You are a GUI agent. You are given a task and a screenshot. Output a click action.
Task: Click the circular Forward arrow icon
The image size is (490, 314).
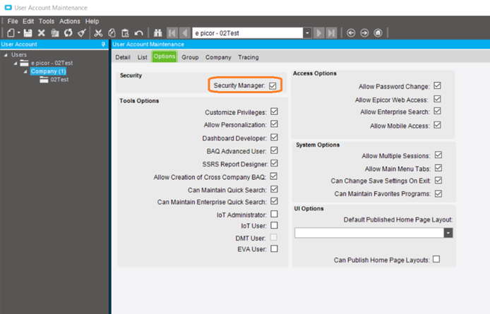(364, 32)
